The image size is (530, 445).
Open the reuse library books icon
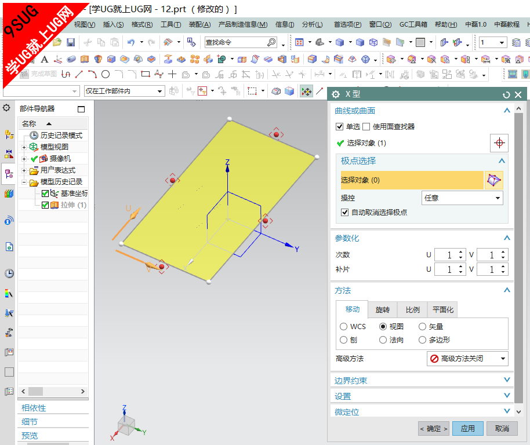pos(9,194)
